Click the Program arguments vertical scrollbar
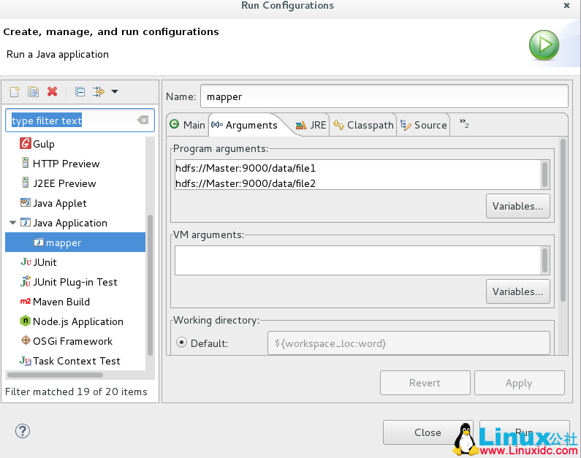 coord(544,175)
